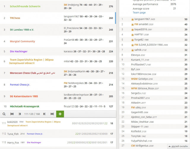This screenshot has width=190, height=149.
Task: Jump to first page of standings
Action: click(12, 114)
